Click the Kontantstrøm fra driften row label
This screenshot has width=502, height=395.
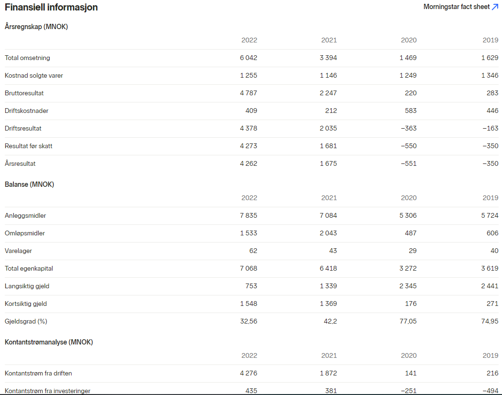(x=39, y=373)
